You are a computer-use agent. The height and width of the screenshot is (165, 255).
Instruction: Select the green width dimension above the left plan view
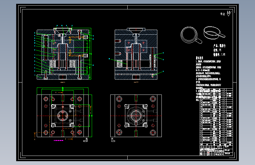(x=63, y=88)
